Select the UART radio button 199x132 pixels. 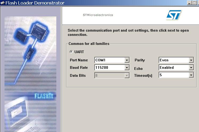click(x=71, y=52)
